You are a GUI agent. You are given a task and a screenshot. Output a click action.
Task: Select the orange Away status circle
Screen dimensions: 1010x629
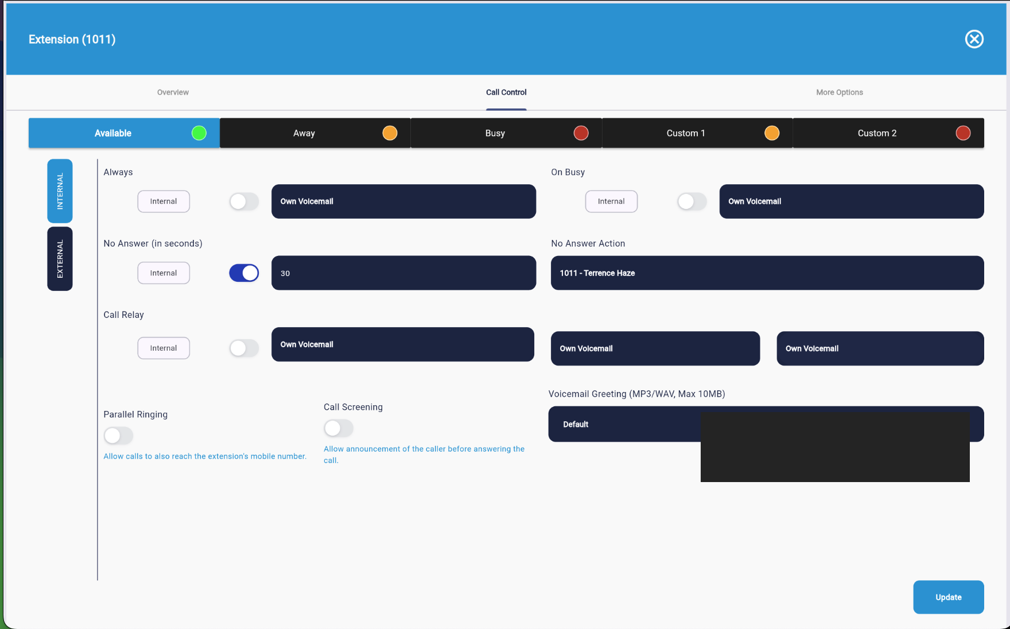pos(390,133)
